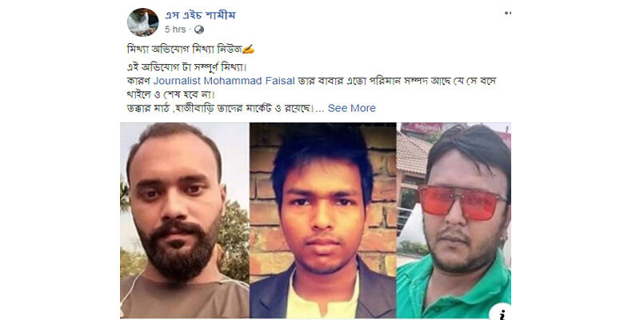The image size is (640, 320).
Task: Open tagged profile Journalist Mohammad Faisal
Action: click(224, 81)
